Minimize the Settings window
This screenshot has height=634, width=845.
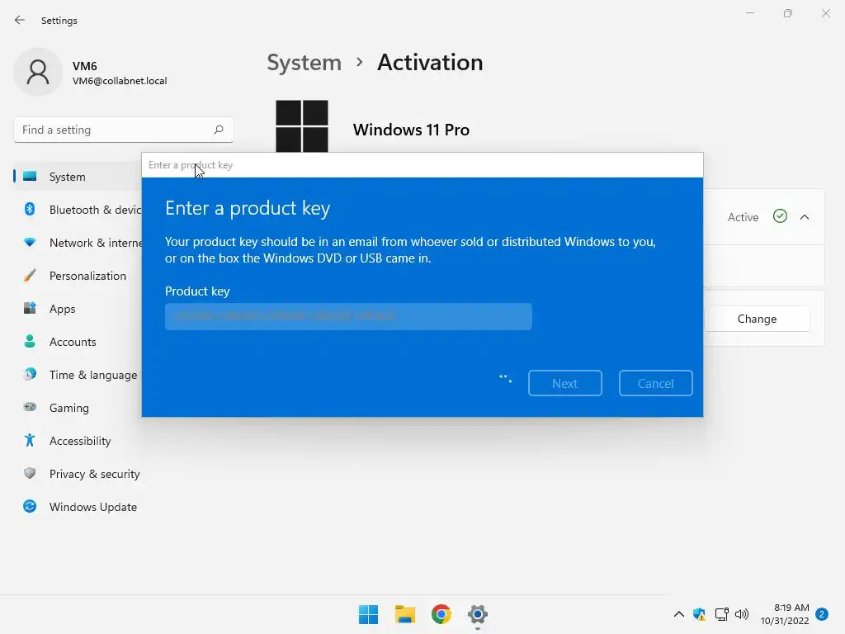click(x=749, y=13)
